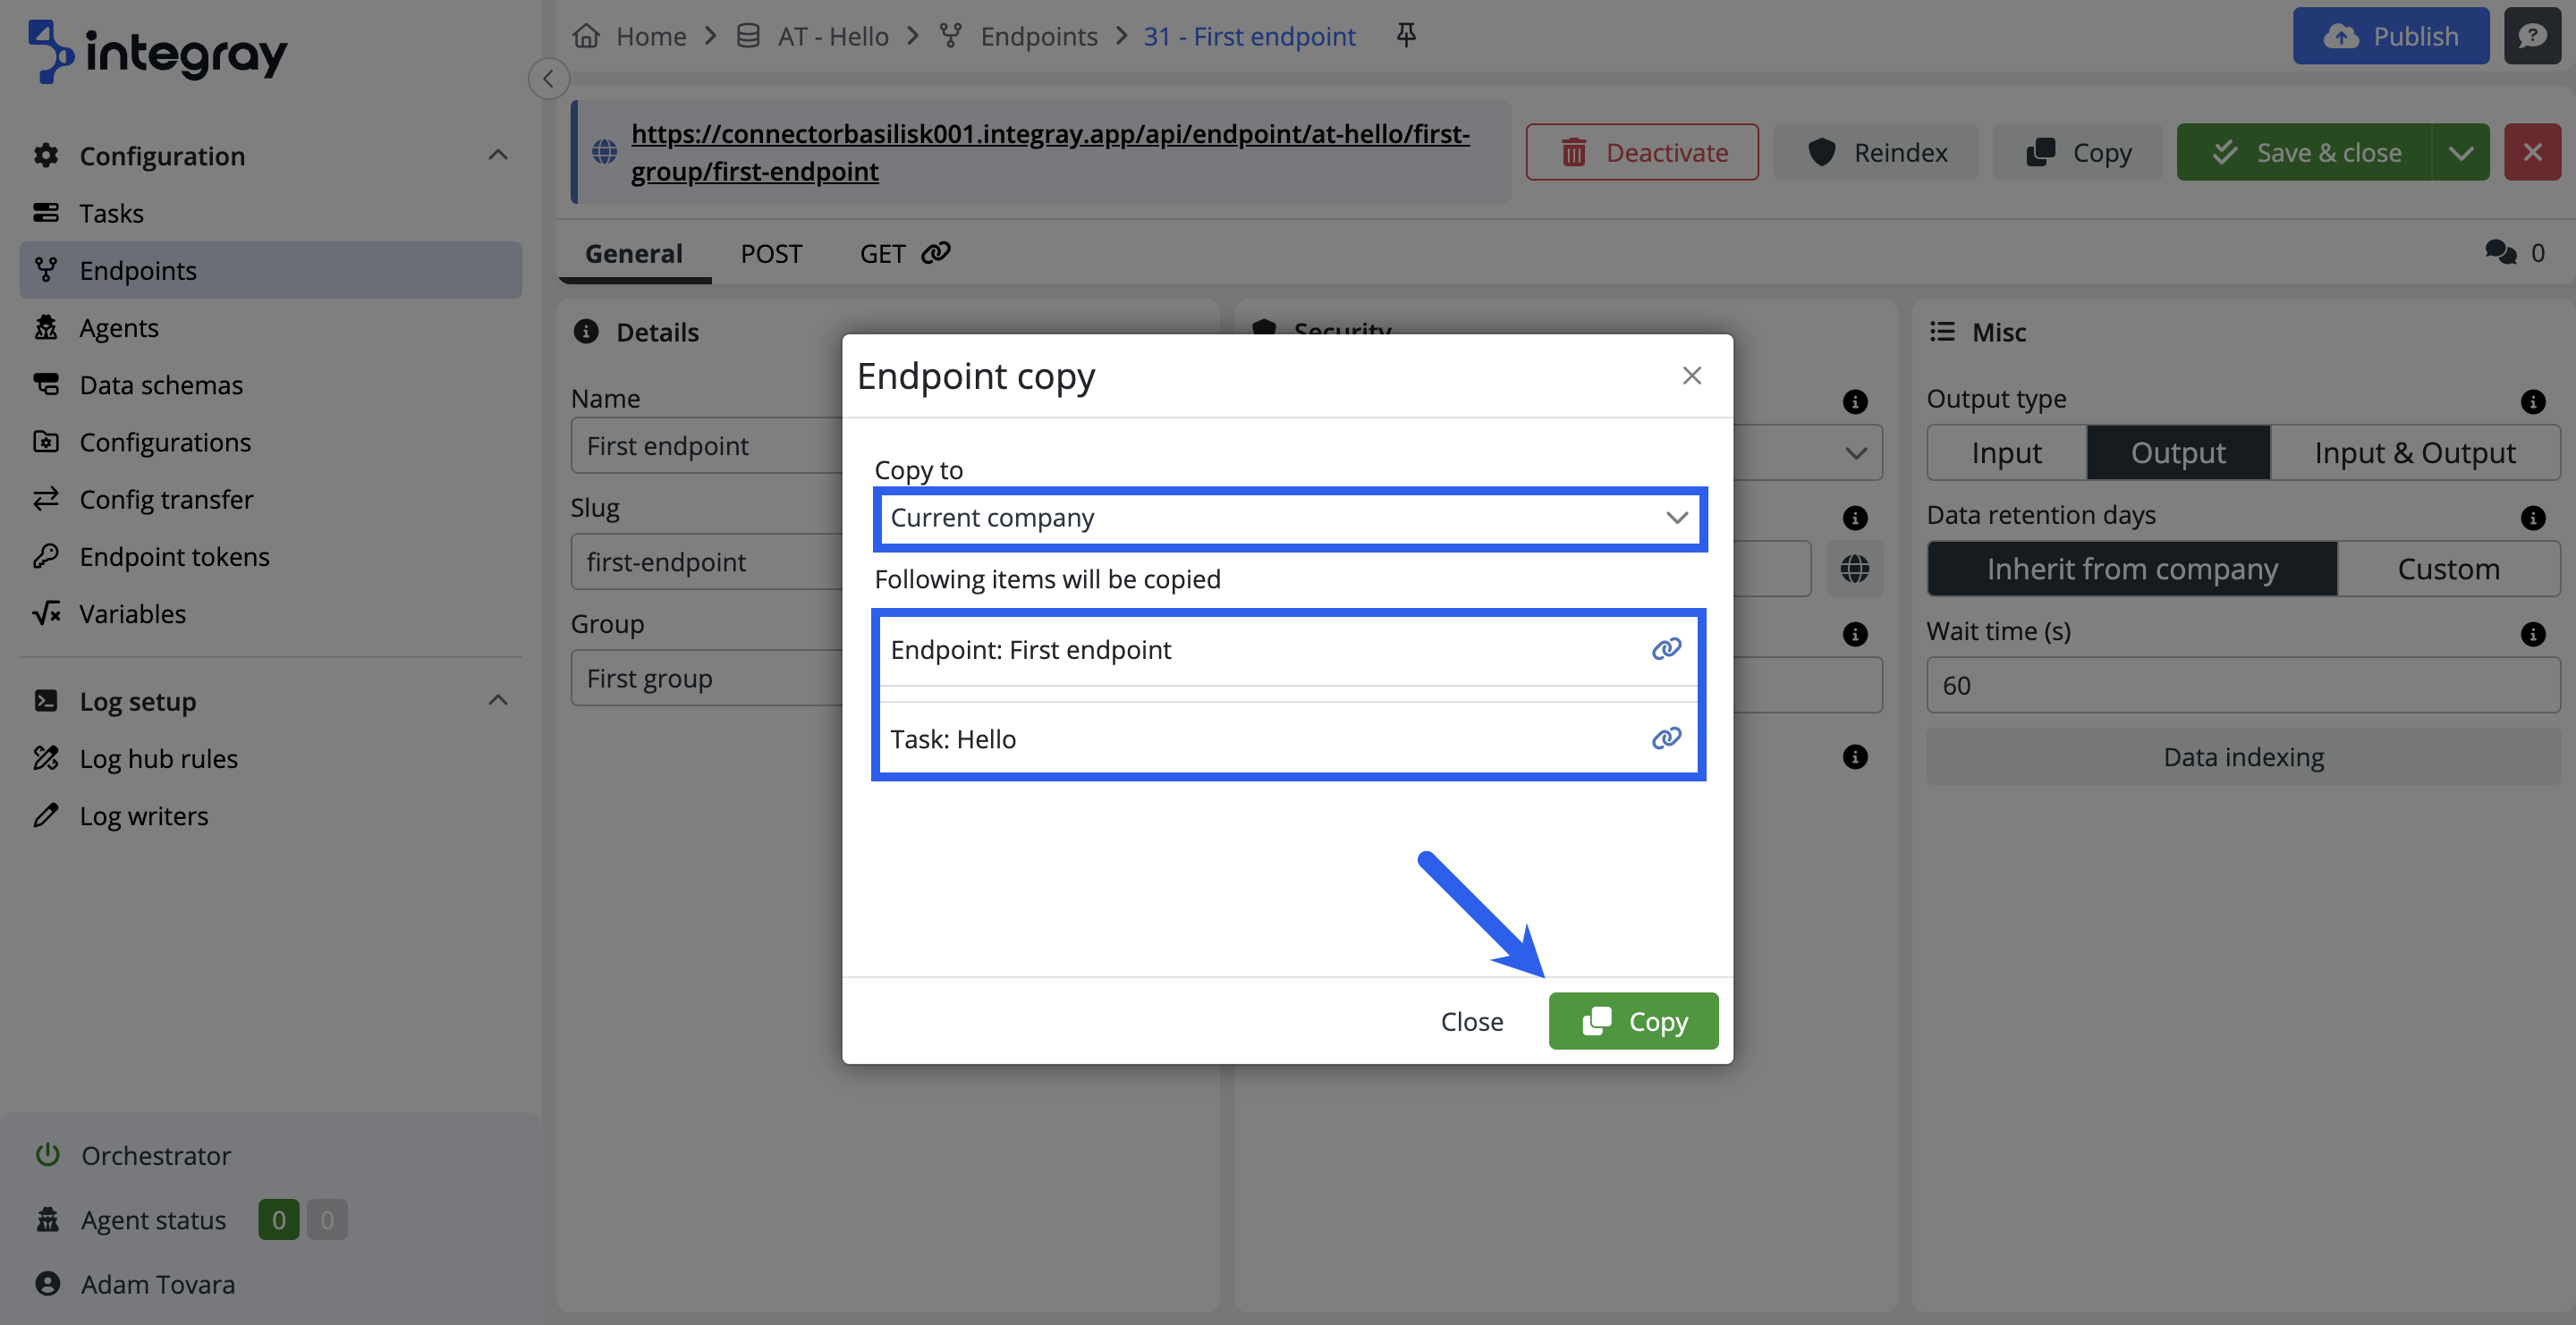Click green Copy button in dialog
The image size is (2576, 1325).
click(1633, 1021)
